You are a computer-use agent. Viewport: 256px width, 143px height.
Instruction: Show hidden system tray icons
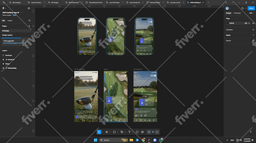pos(227,140)
